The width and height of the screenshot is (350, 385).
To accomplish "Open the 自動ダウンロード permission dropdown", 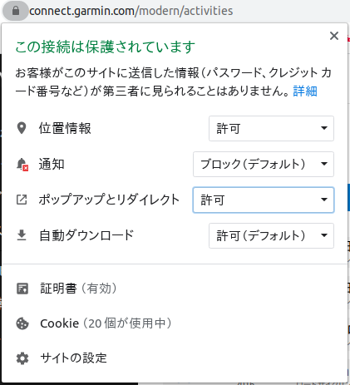I will pos(271,235).
